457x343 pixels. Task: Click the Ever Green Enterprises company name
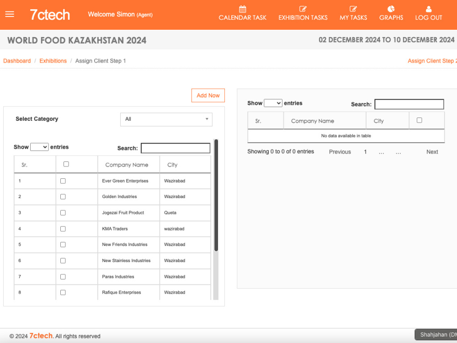click(125, 181)
